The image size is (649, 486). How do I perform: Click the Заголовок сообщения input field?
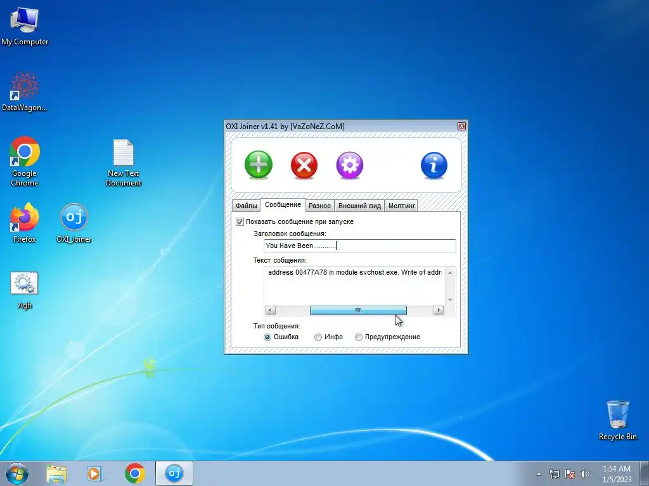coord(360,246)
